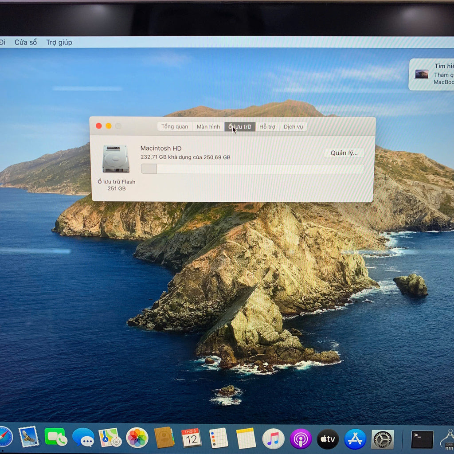The height and width of the screenshot is (454, 454).
Task: Launch Terminal from the dock
Action: click(422, 439)
